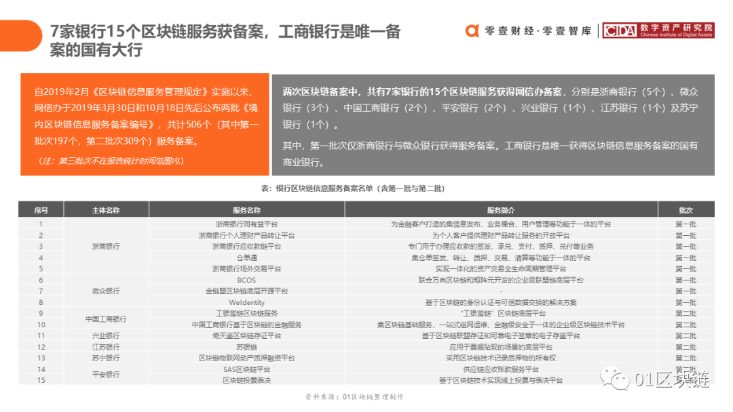Click the 苏银链 service cell
This screenshot has height=412, width=733.
click(246, 347)
